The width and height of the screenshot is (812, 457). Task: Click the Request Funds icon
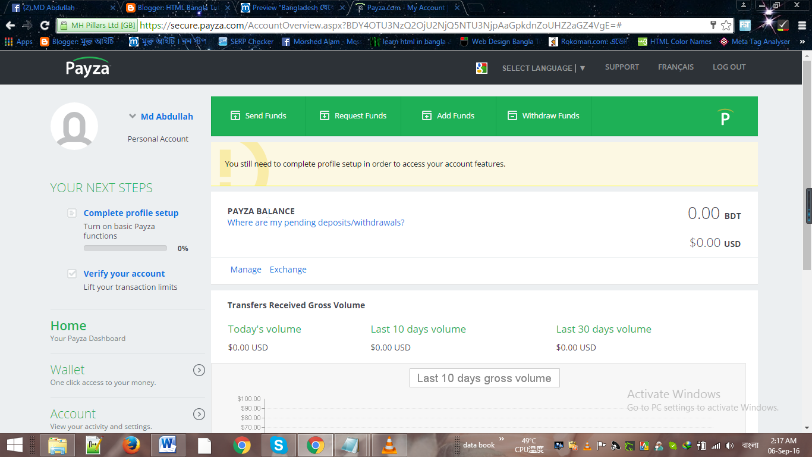click(x=325, y=116)
